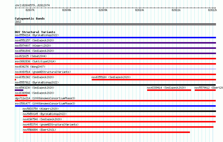Open nsv6339414 (Sedlazeck2020) variant label
Image resolution: width=223 pixels, height=142 pixels.
tap(166, 88)
